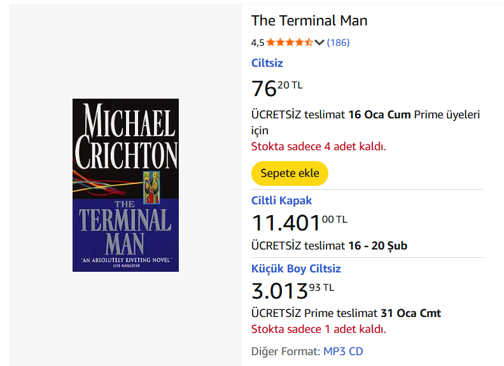Click the 31 Oca Cmt Prime delivery text
504x366 pixels.
410,313
